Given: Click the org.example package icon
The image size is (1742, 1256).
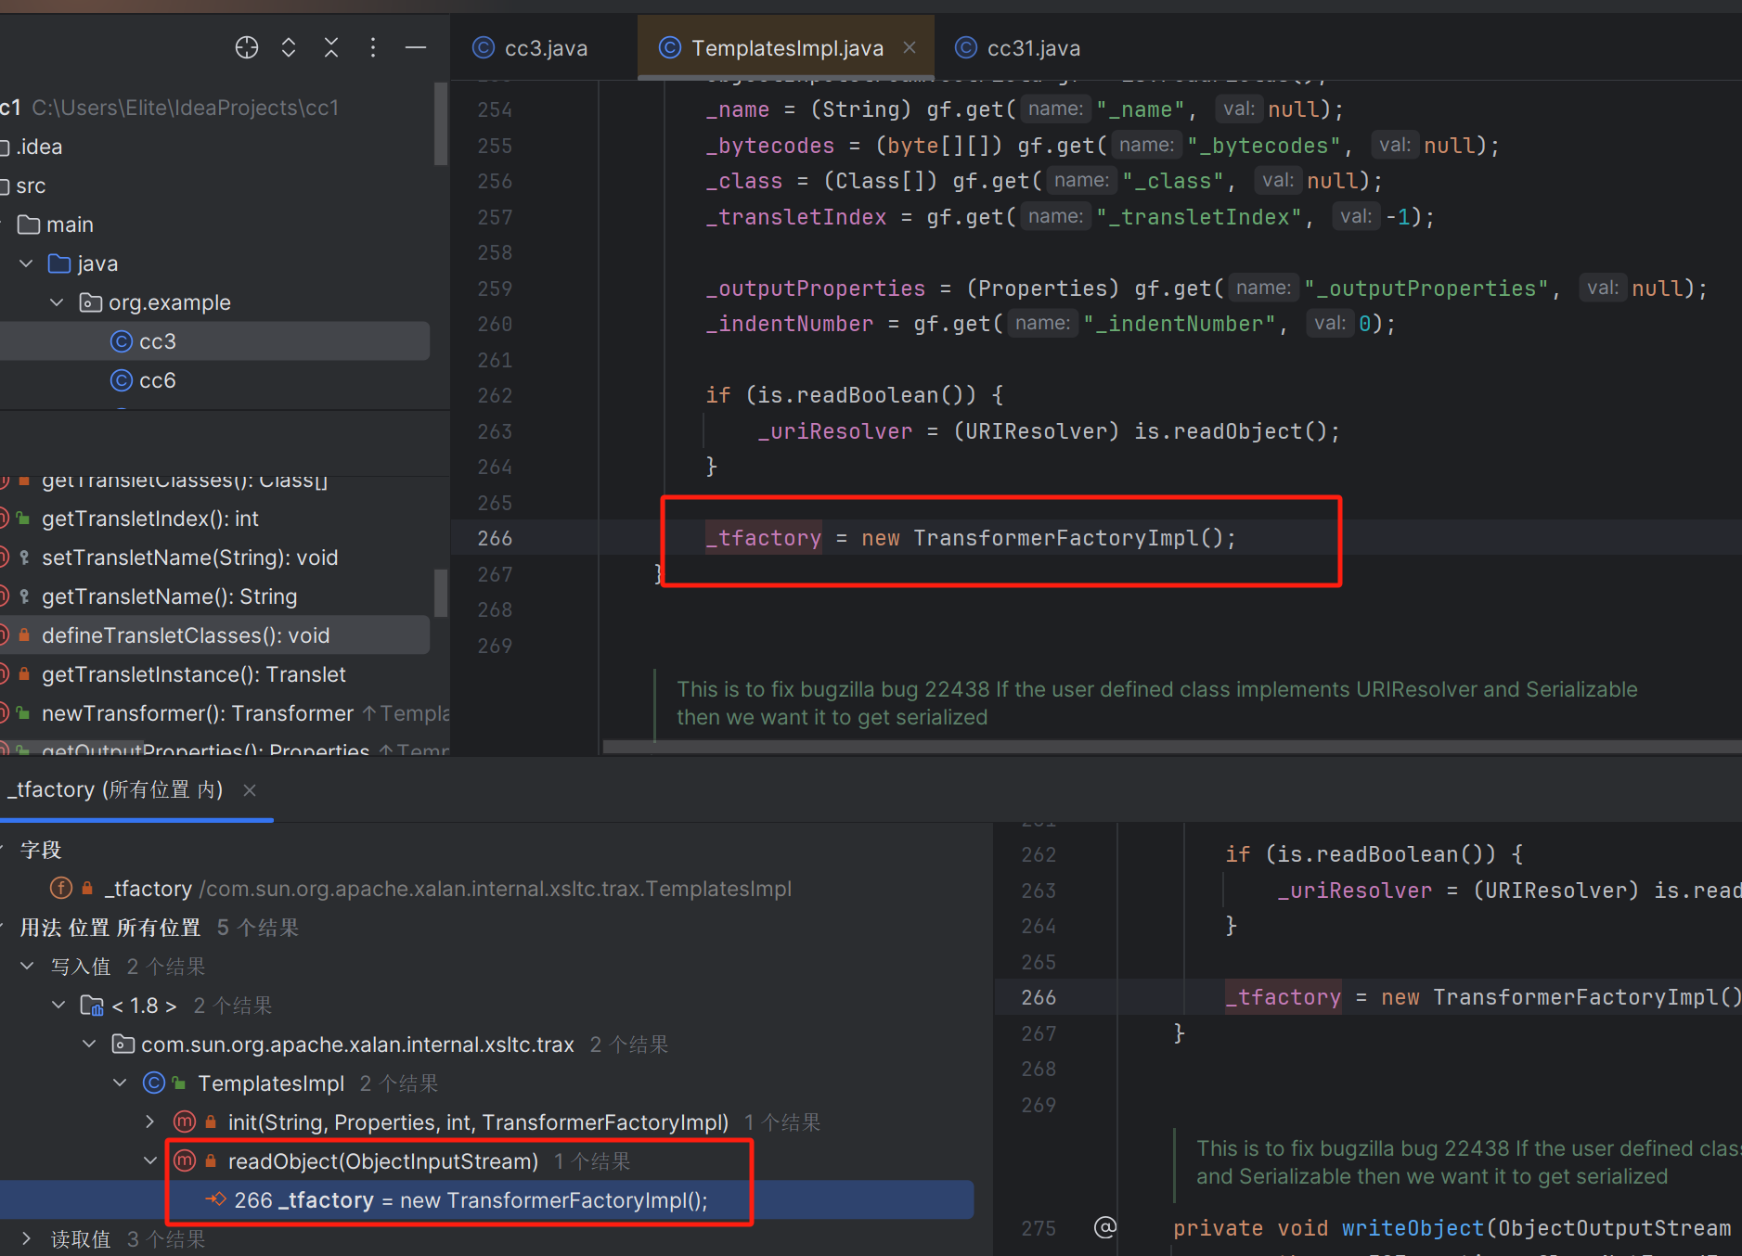Looking at the screenshot, I should coord(91,302).
